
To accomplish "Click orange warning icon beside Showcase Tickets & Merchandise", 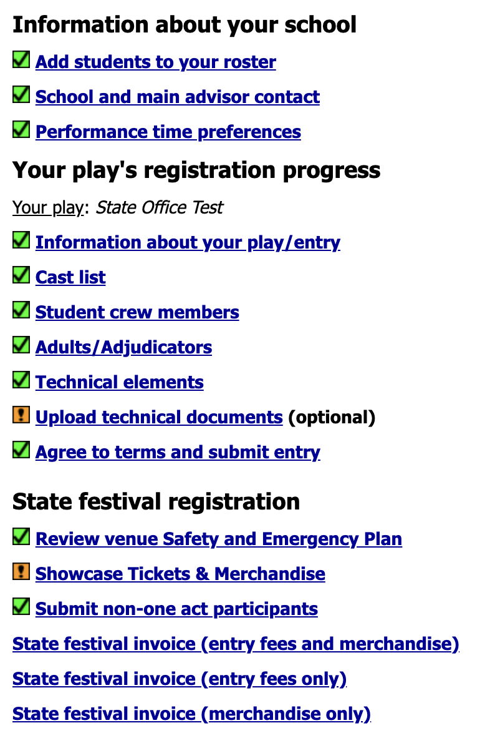I will click(x=21, y=572).
